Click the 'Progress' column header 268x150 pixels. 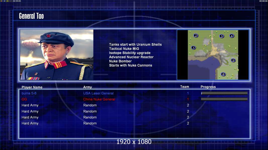pos(208,87)
